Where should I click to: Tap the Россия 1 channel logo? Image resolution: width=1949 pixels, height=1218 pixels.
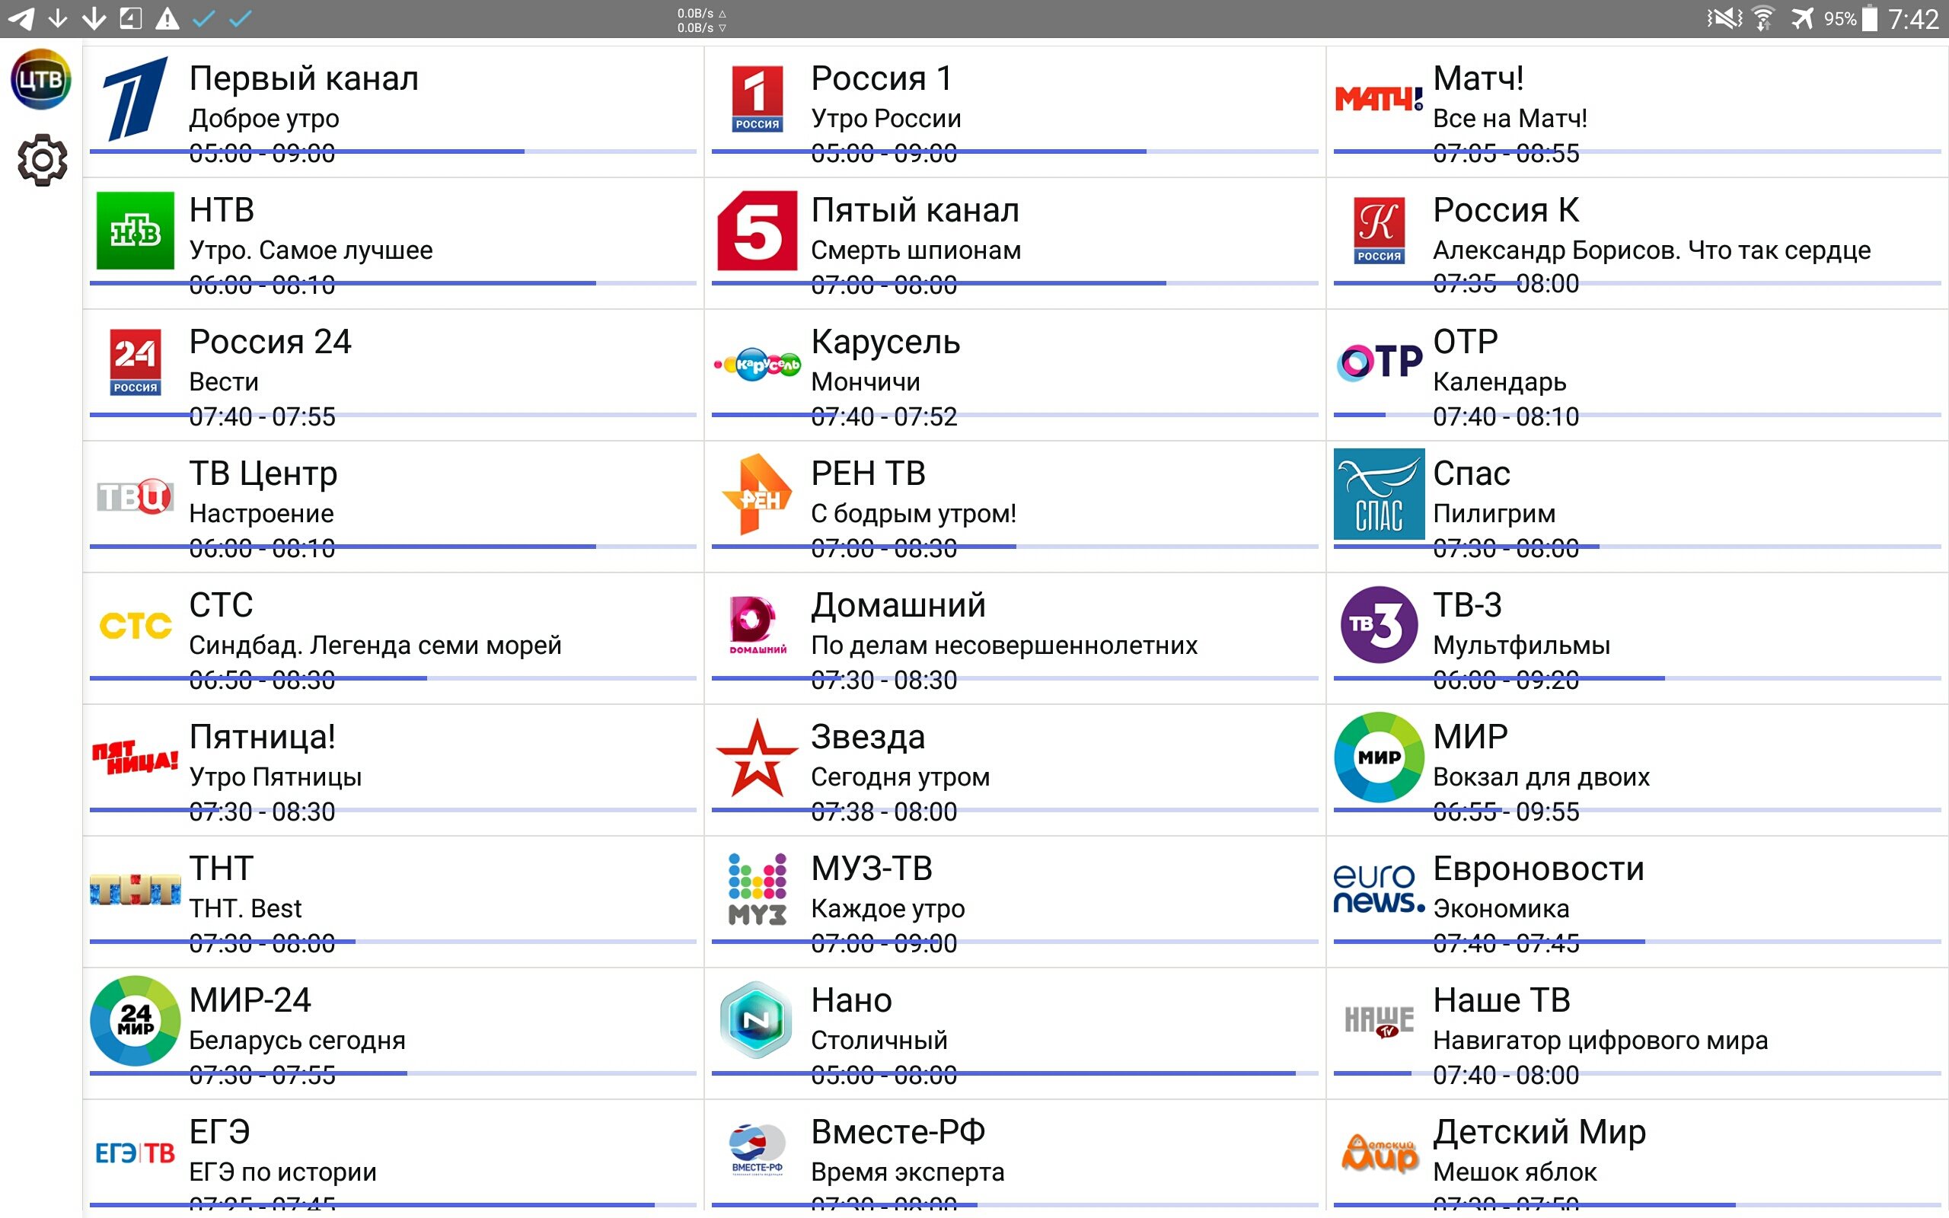pyautogui.click(x=757, y=98)
